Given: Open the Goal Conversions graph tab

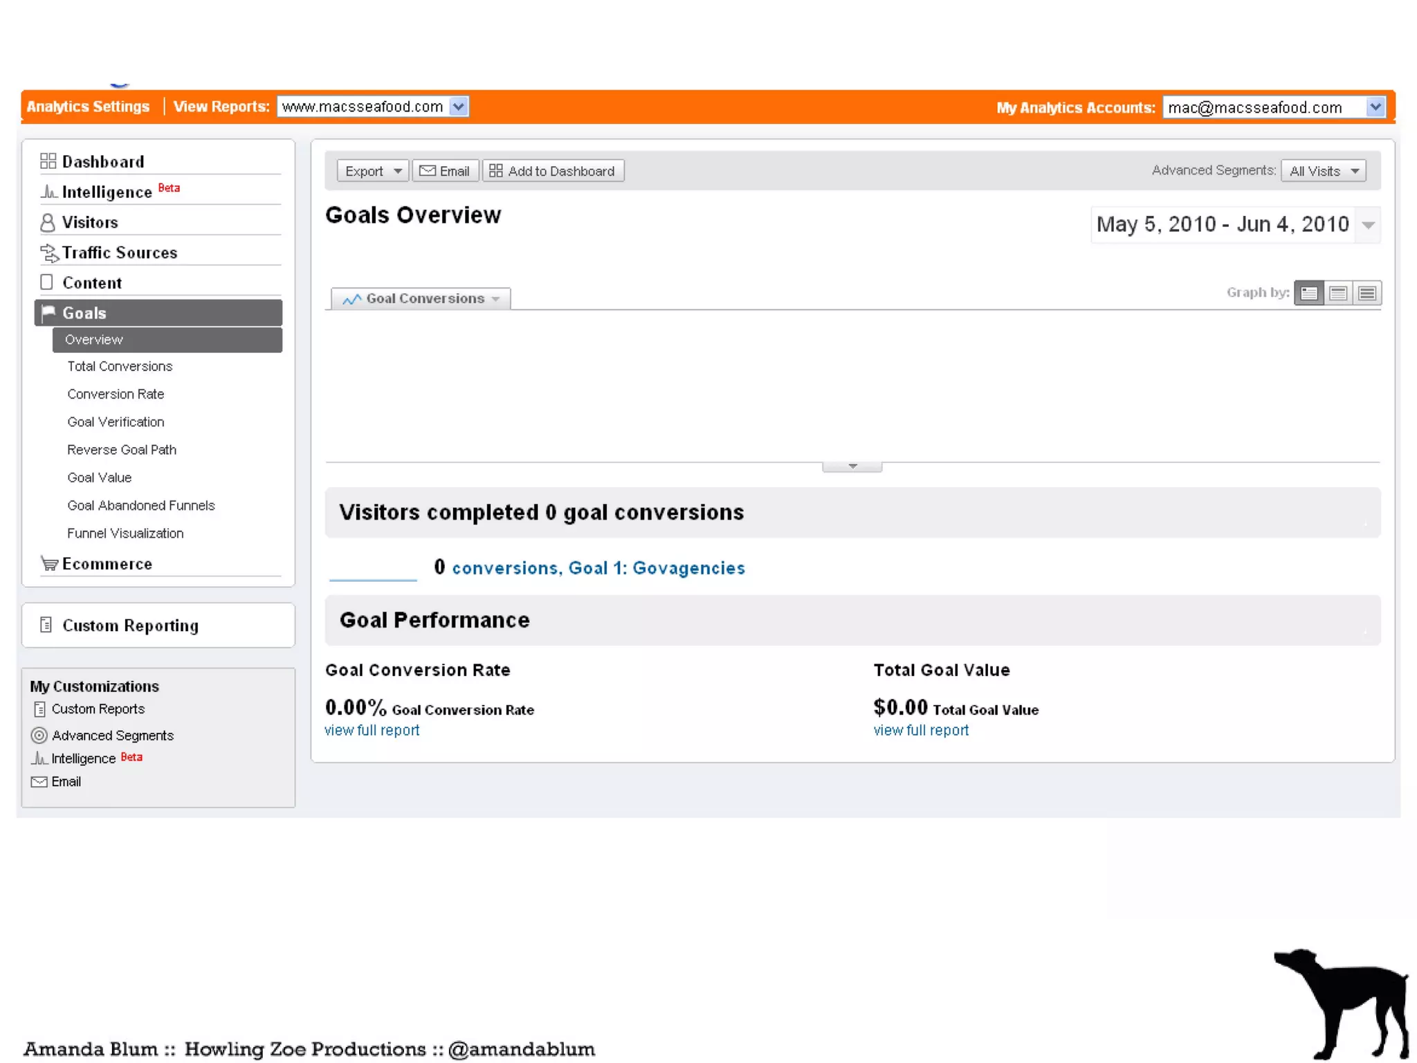Looking at the screenshot, I should pyautogui.click(x=421, y=298).
